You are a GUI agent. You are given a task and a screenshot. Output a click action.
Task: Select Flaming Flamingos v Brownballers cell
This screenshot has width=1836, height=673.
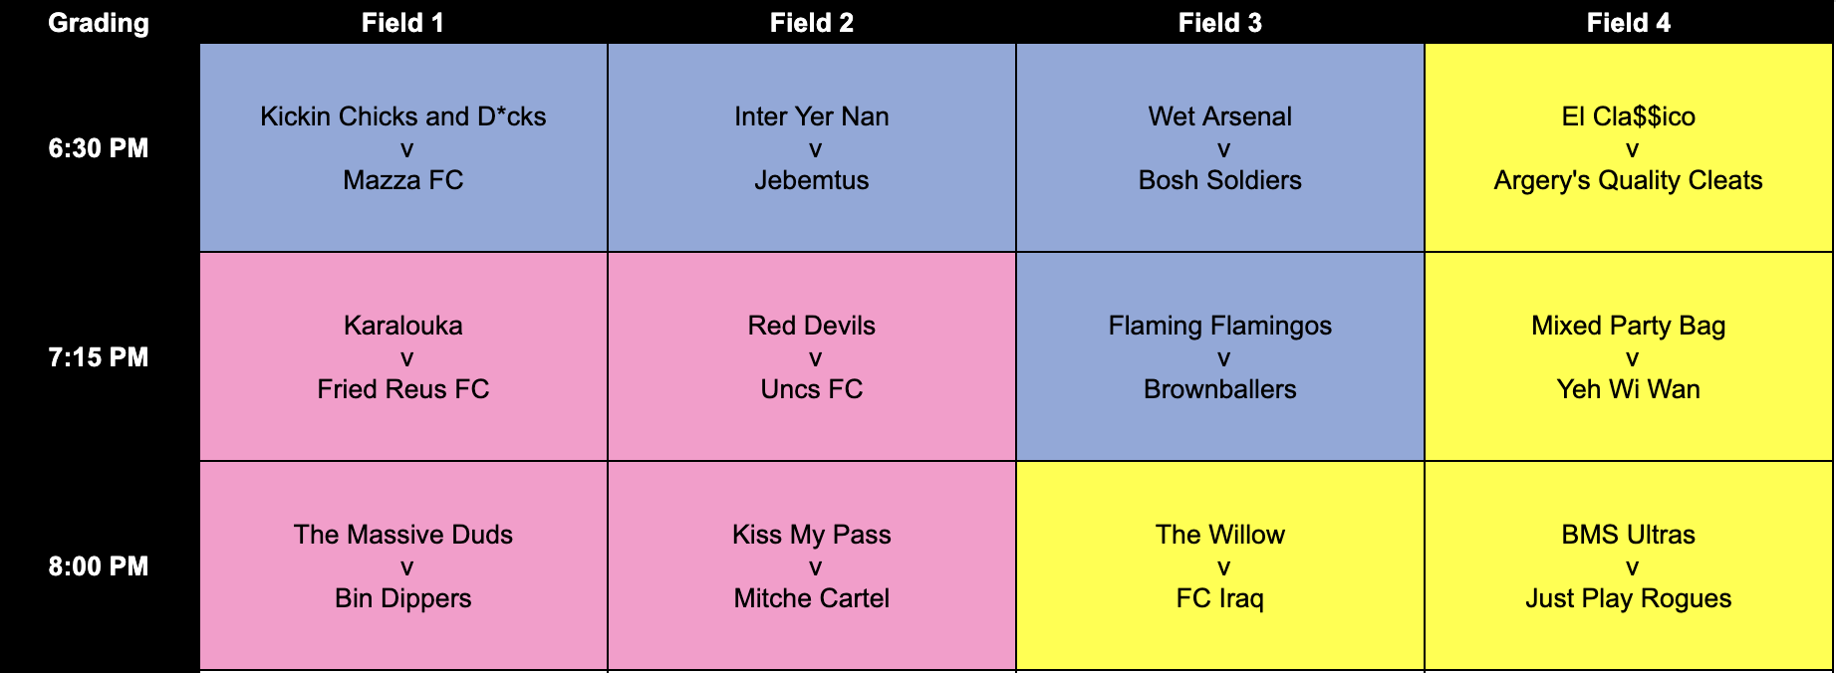(1220, 357)
